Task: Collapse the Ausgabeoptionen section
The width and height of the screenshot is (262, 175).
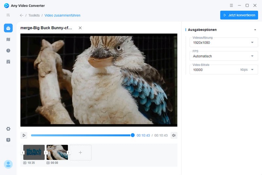Action: click(x=255, y=30)
